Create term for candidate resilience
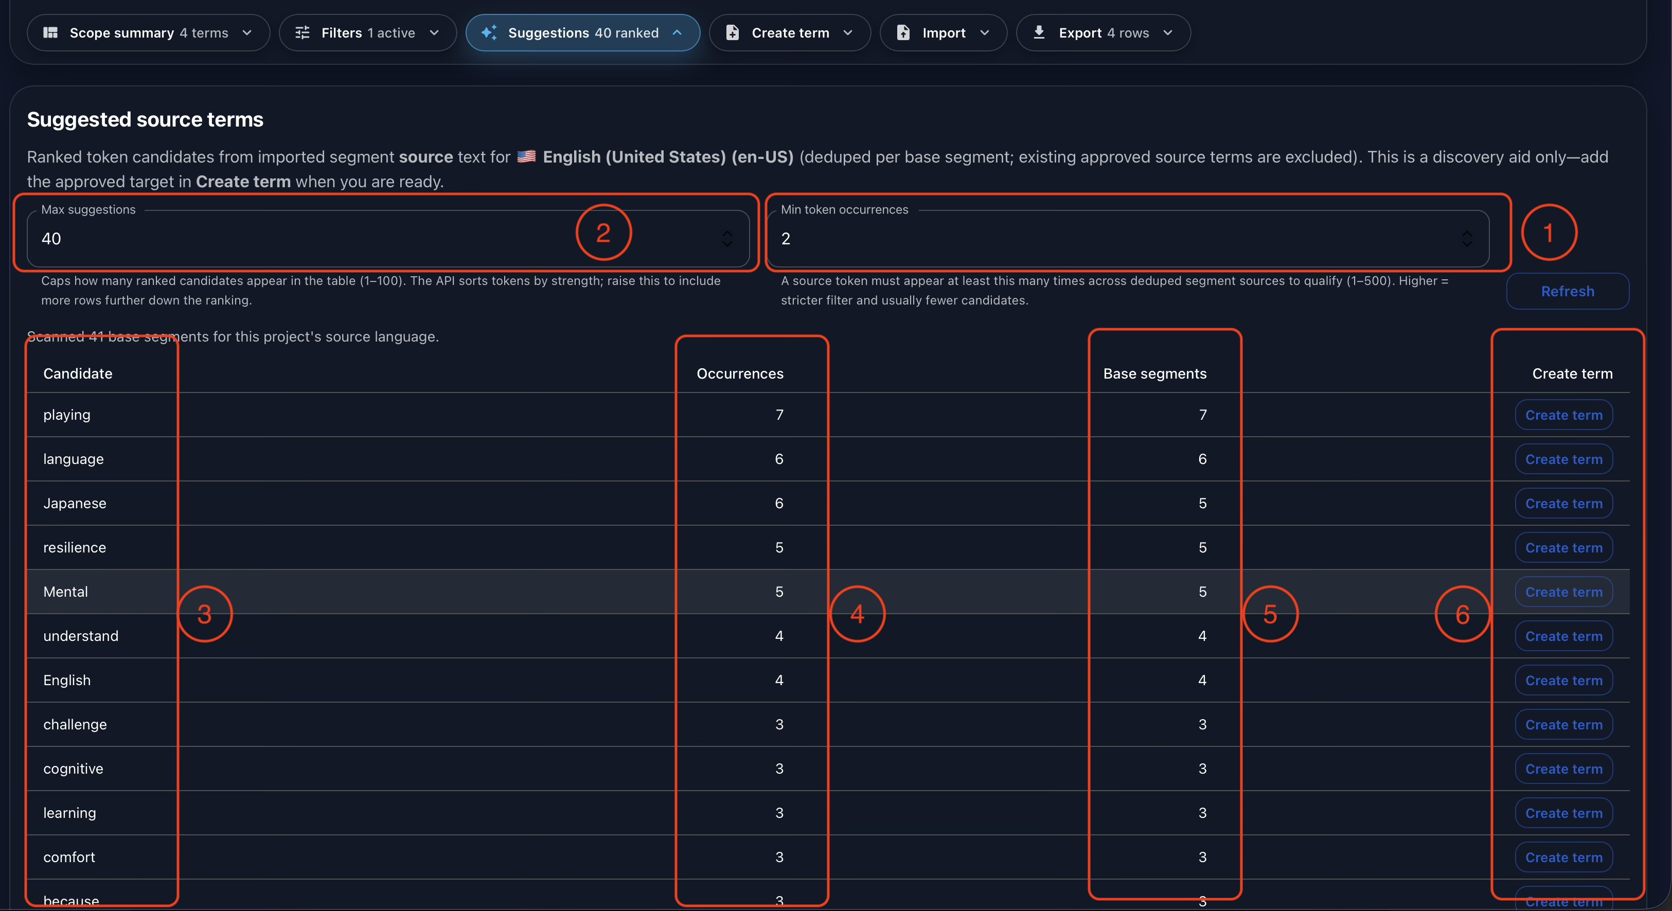Screen dimensions: 1672x911 click(x=1563, y=548)
